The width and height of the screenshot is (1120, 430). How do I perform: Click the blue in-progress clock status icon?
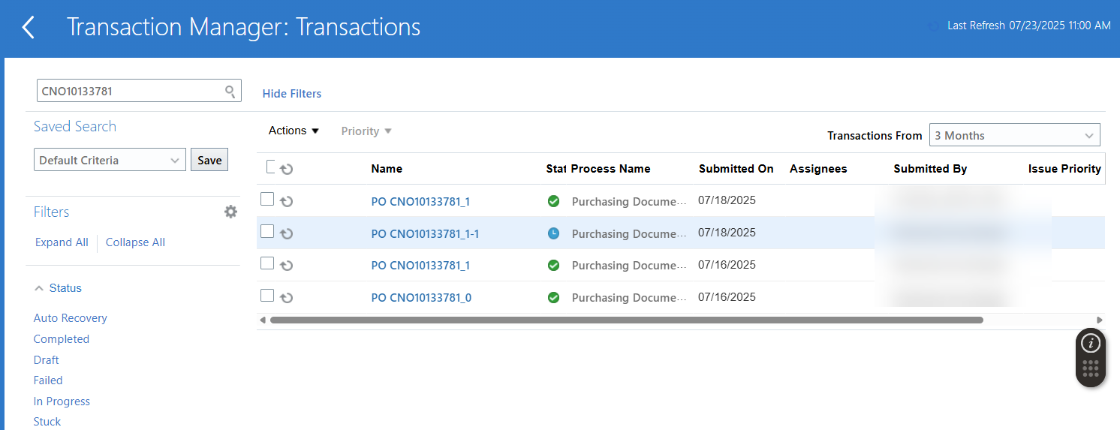(553, 233)
